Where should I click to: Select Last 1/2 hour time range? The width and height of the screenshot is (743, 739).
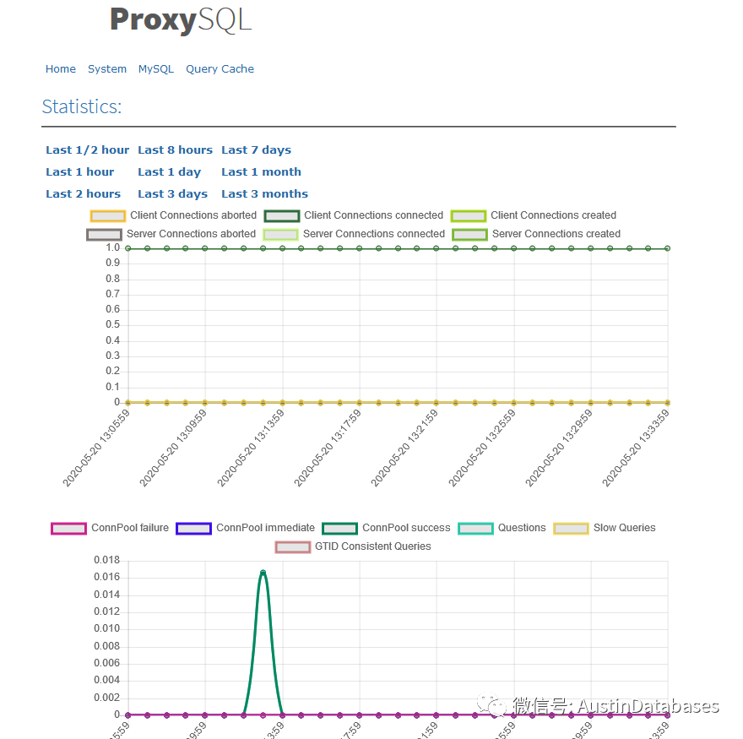[x=87, y=149]
